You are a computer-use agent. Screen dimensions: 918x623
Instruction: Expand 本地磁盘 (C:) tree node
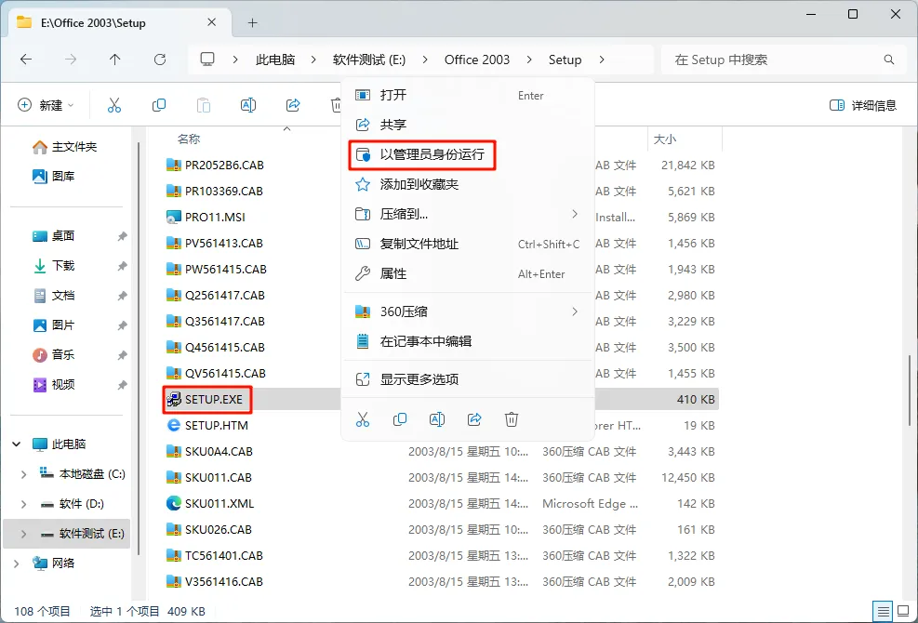(23, 474)
